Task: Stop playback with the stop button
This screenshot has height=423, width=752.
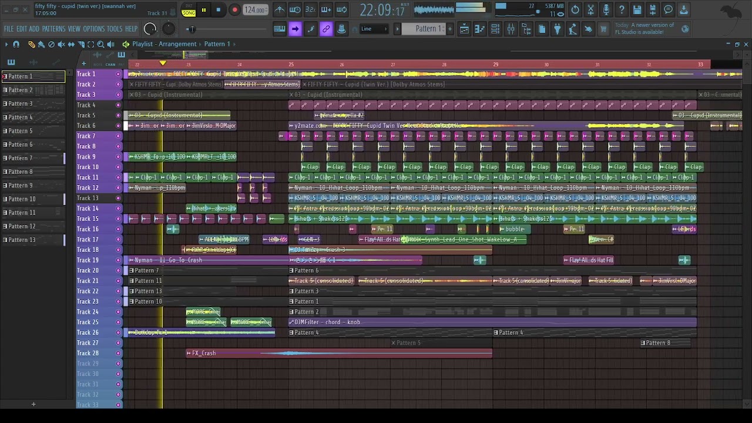Action: pos(219,10)
